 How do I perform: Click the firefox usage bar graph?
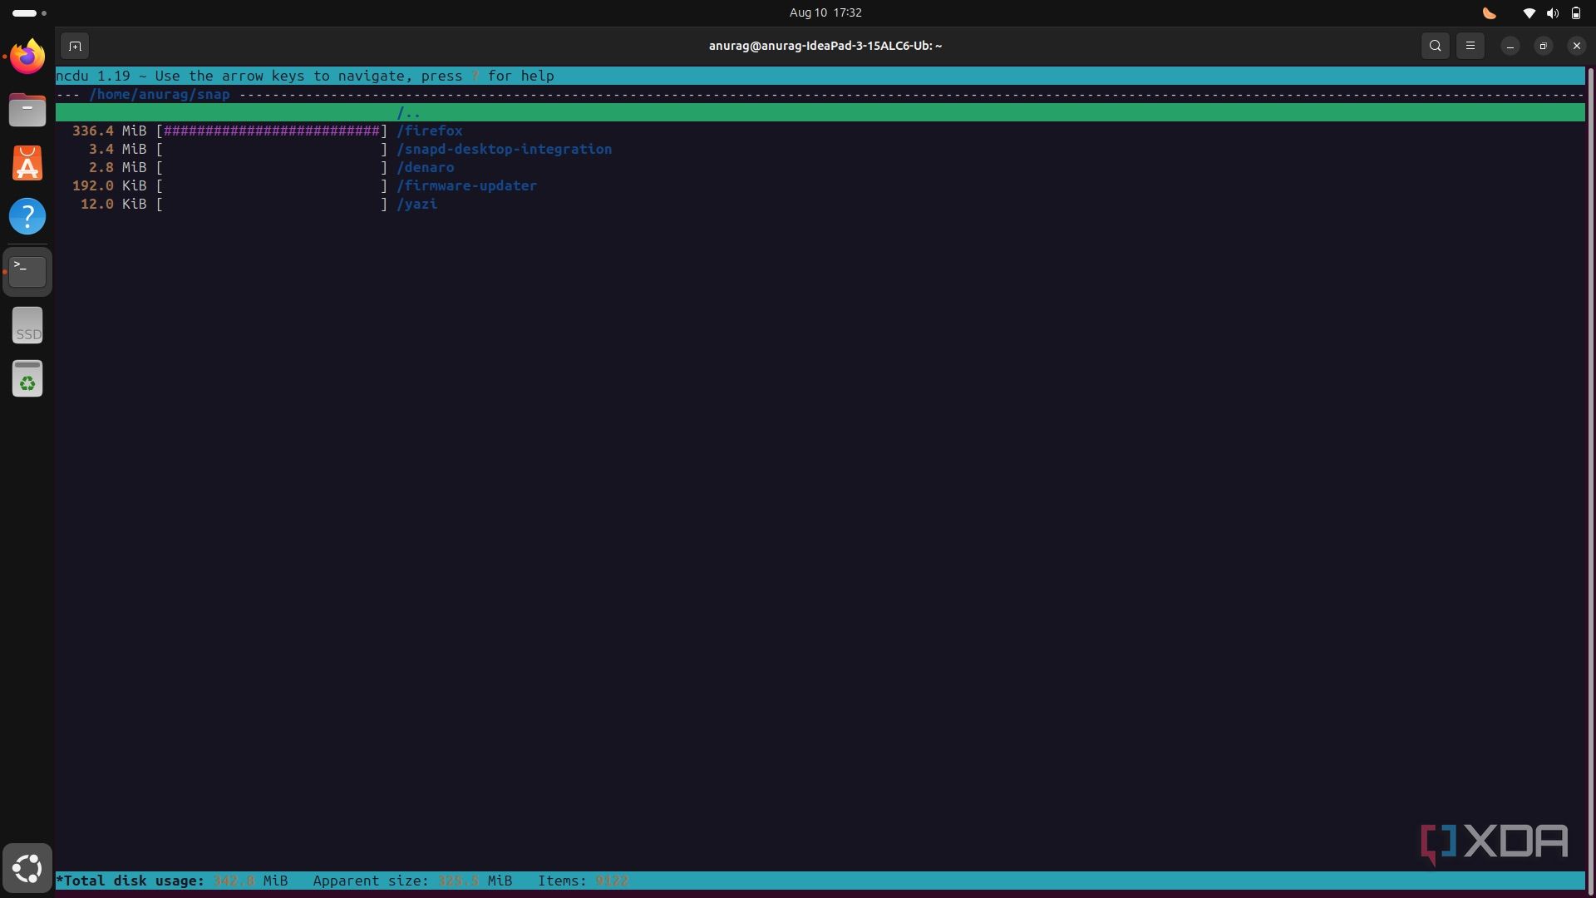click(x=272, y=131)
